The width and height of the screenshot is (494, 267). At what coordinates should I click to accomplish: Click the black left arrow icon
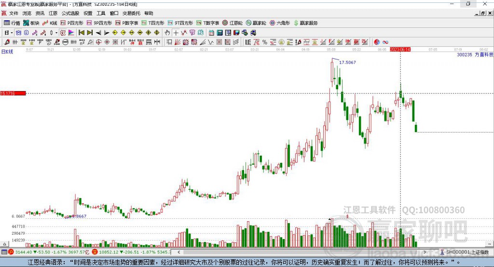(x=98, y=33)
